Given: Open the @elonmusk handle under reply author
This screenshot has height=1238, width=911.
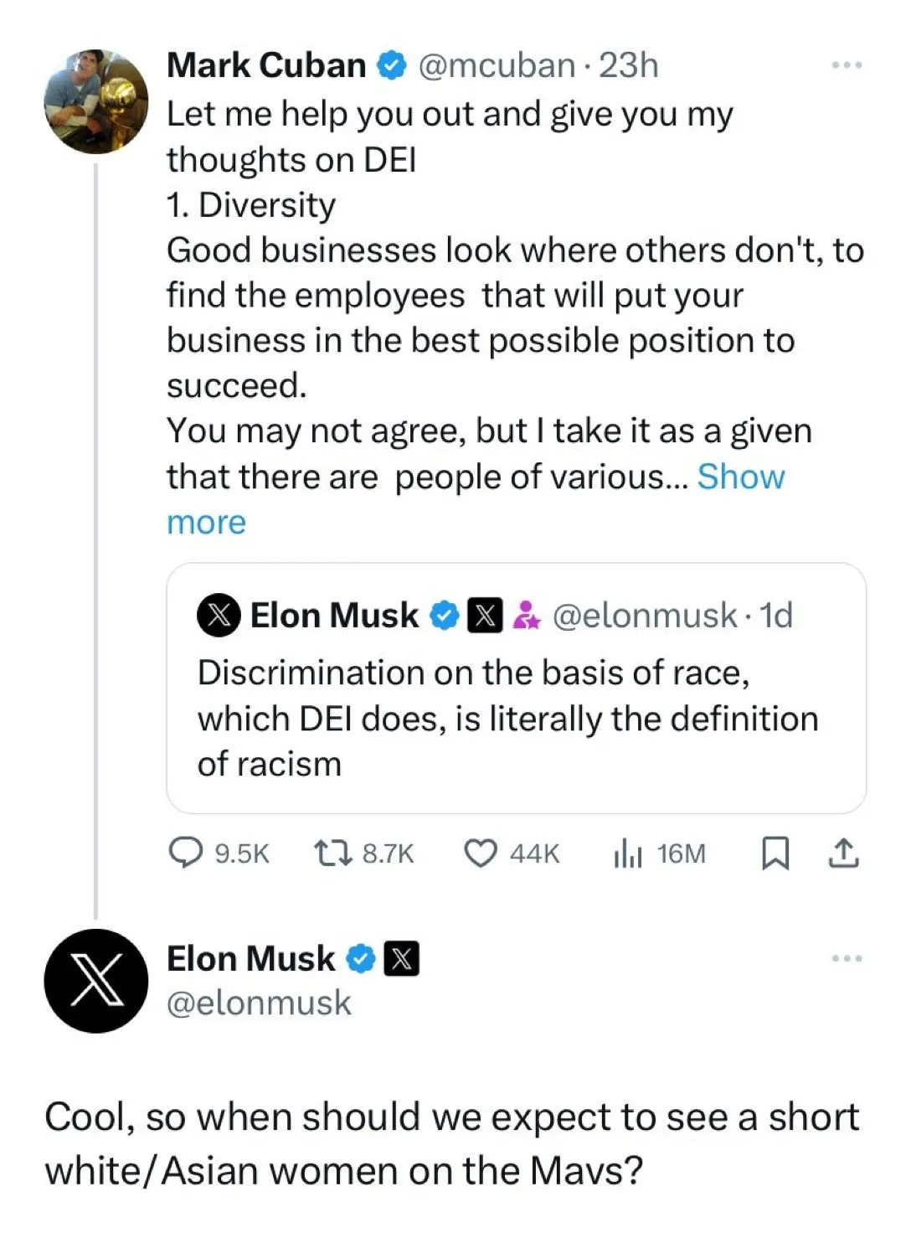Looking at the screenshot, I should click(x=259, y=1003).
